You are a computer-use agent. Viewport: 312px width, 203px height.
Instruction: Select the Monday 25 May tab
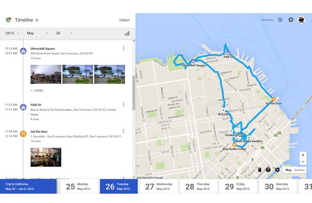79,186
